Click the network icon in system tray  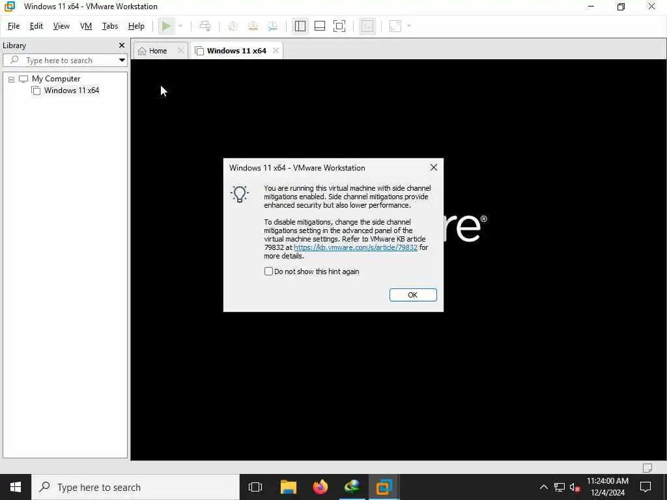click(559, 487)
